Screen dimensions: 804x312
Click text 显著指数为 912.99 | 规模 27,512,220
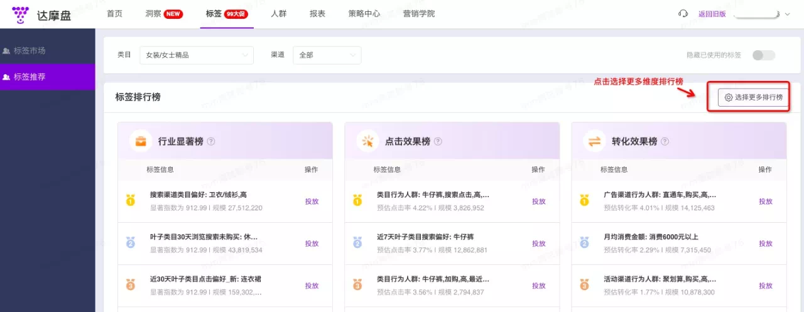click(207, 208)
